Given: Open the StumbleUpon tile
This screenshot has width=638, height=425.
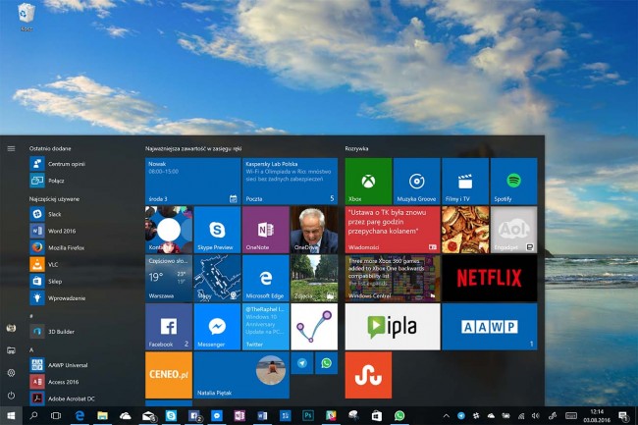Looking at the screenshot, I should coord(368,375).
